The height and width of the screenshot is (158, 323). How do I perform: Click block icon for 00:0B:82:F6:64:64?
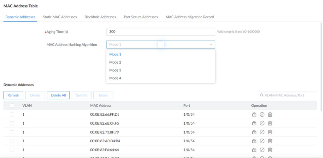click(x=262, y=150)
